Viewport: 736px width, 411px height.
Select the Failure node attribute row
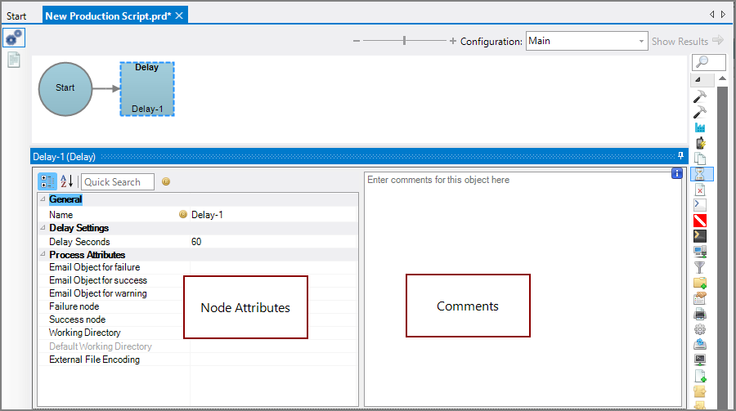tap(198, 306)
